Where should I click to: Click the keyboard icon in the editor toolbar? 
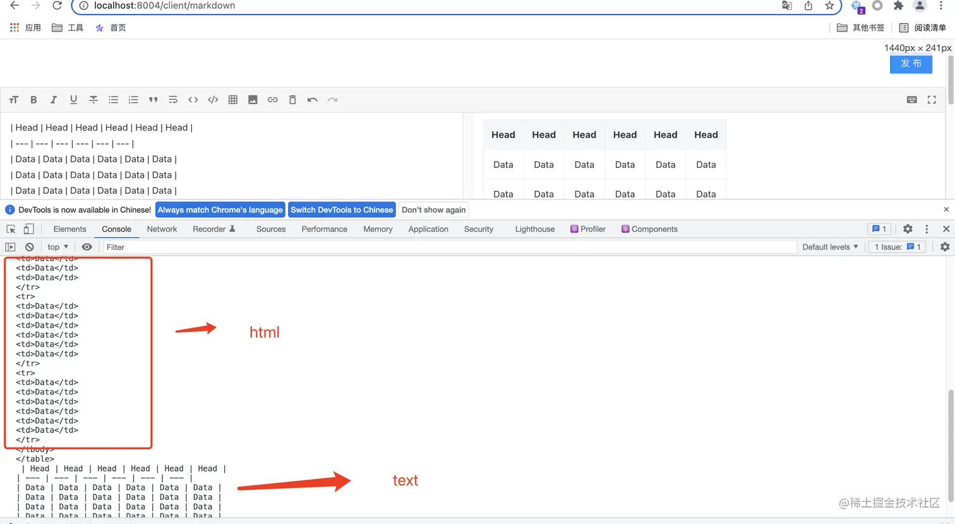(911, 100)
